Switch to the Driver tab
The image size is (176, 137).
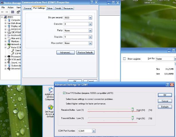pyautogui.click(x=50, y=8)
